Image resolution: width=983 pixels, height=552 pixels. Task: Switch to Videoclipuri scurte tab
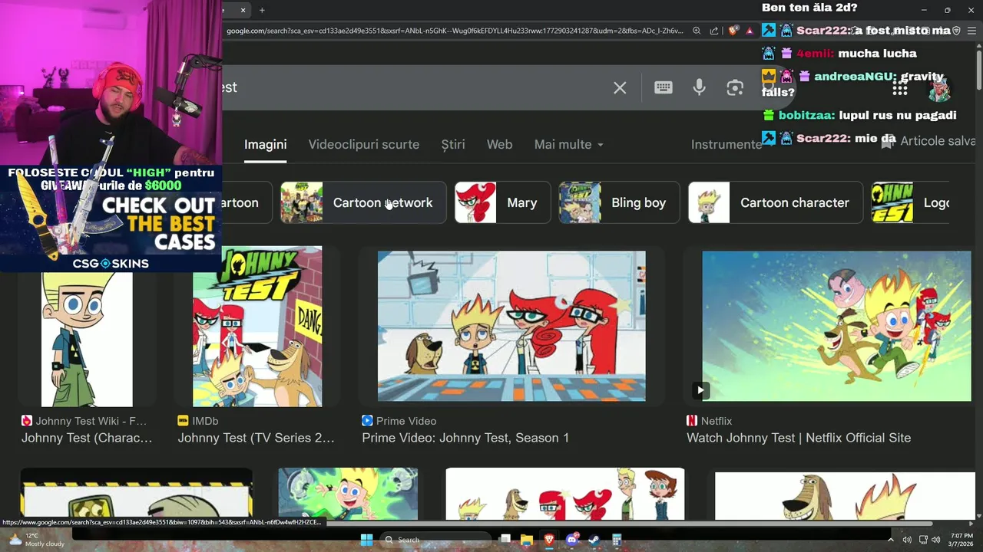pos(363,144)
